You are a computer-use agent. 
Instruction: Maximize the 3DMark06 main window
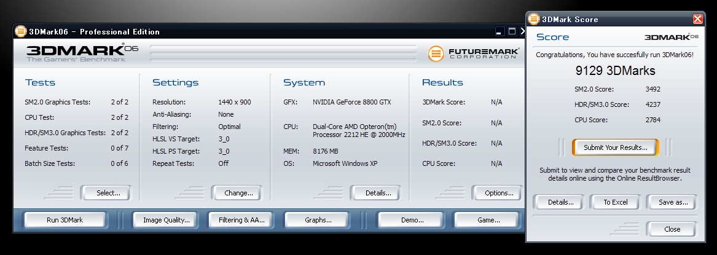point(512,31)
